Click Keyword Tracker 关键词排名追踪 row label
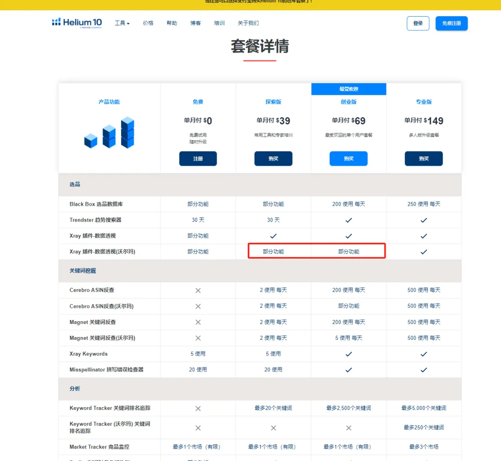The height and width of the screenshot is (461, 501). pyautogui.click(x=110, y=408)
